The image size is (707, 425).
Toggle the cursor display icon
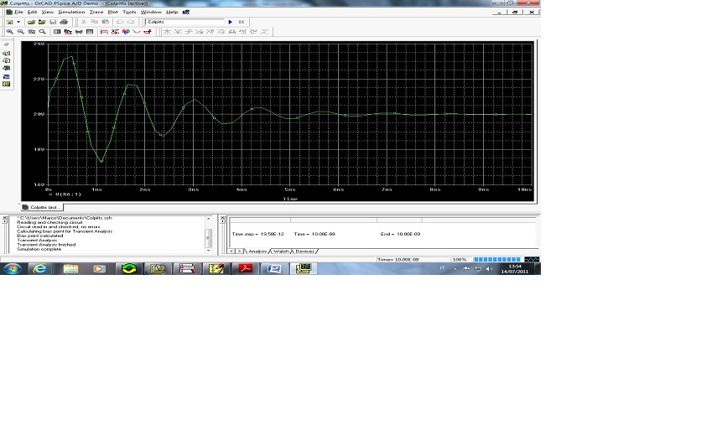pyautogui.click(x=148, y=32)
